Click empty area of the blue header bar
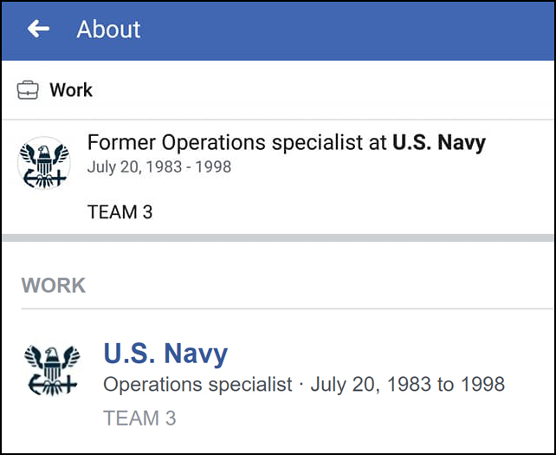Viewport: 556px width, 455px height. (364, 29)
